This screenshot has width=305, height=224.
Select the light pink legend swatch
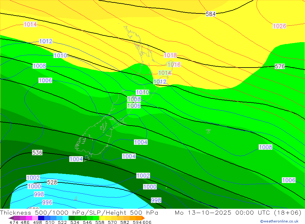coord(35,218)
